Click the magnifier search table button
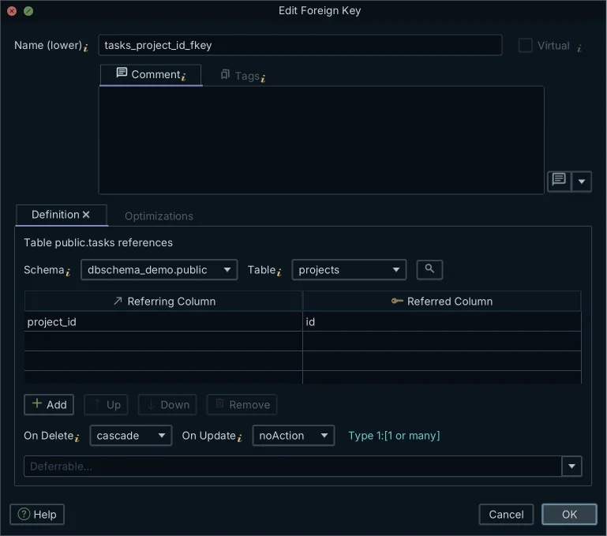Viewport: 607px width, 536px height. pos(429,269)
